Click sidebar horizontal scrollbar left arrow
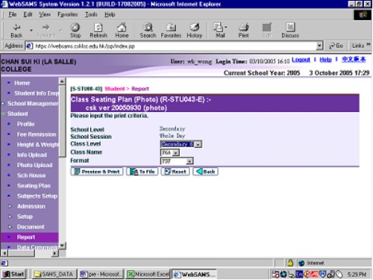This screenshot has width=373, height=280. point(4,253)
